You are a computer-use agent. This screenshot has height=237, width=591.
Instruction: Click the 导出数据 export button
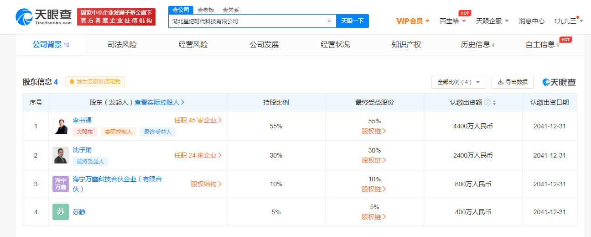click(x=512, y=82)
